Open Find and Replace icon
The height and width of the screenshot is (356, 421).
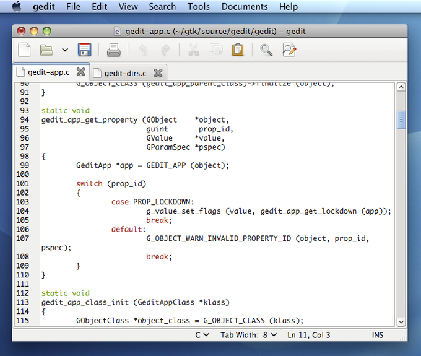click(x=289, y=50)
